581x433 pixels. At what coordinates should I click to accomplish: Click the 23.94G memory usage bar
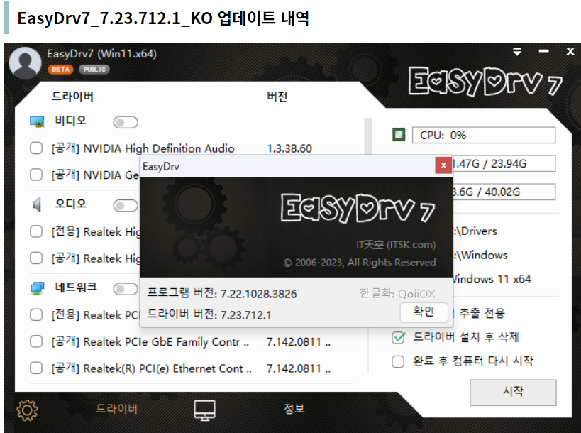coord(504,163)
